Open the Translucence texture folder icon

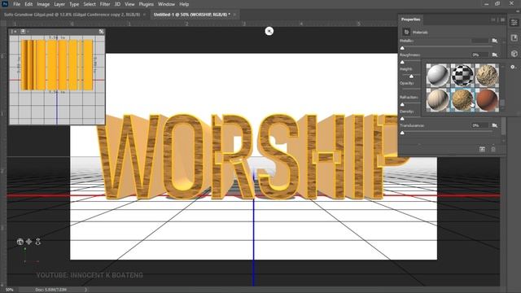[495, 125]
